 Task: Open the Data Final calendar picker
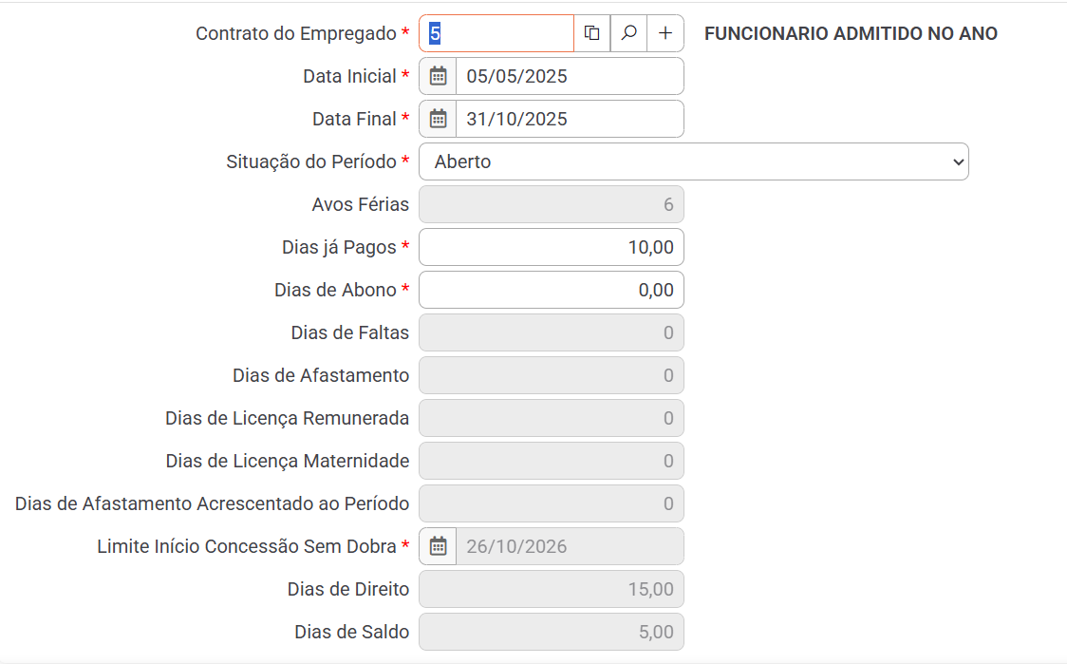point(438,119)
